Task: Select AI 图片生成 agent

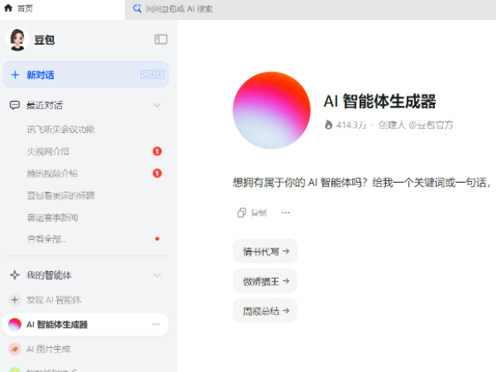Action: [x=48, y=349]
